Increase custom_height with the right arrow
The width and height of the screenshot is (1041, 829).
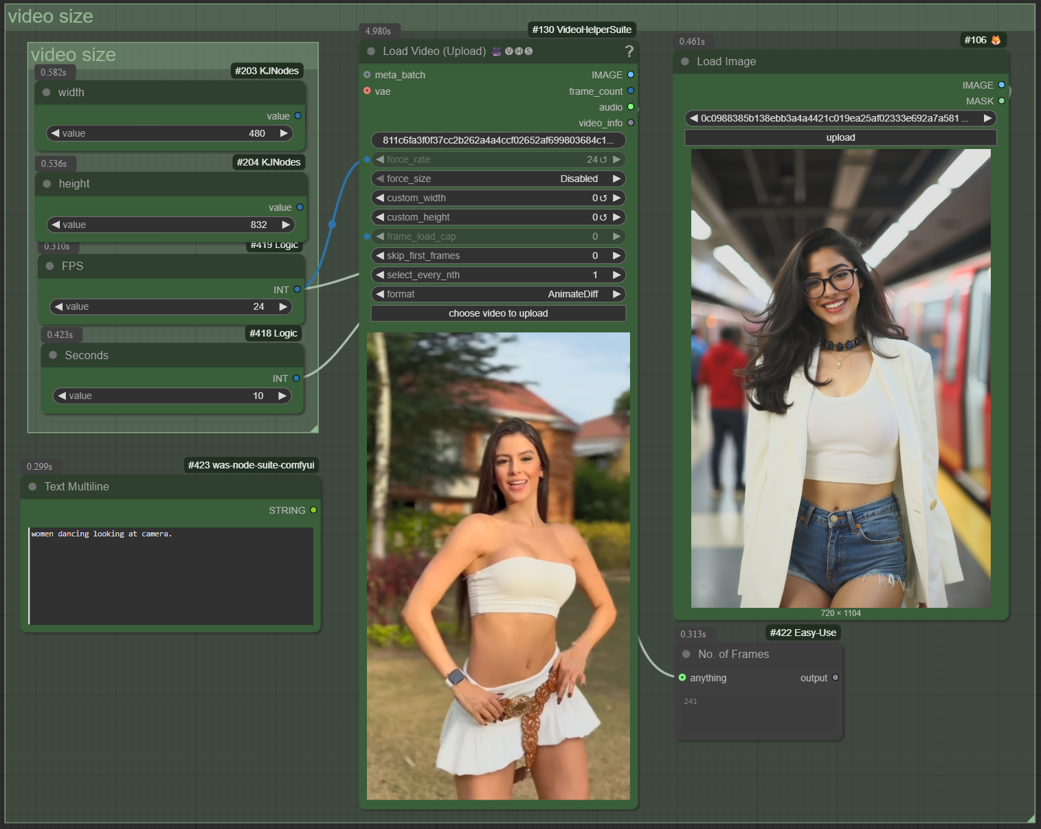pos(617,217)
